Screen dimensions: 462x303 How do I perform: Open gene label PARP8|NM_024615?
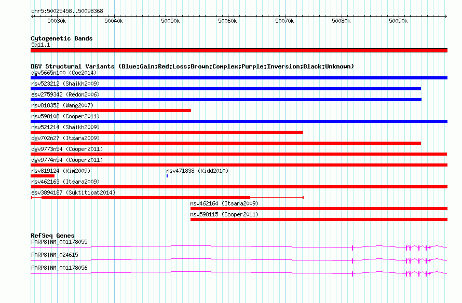click(55, 255)
